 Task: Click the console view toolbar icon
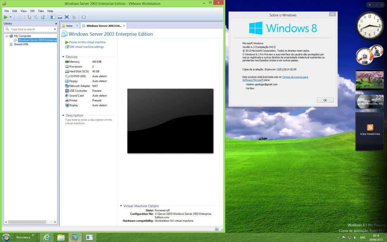pyautogui.click(x=84, y=17)
